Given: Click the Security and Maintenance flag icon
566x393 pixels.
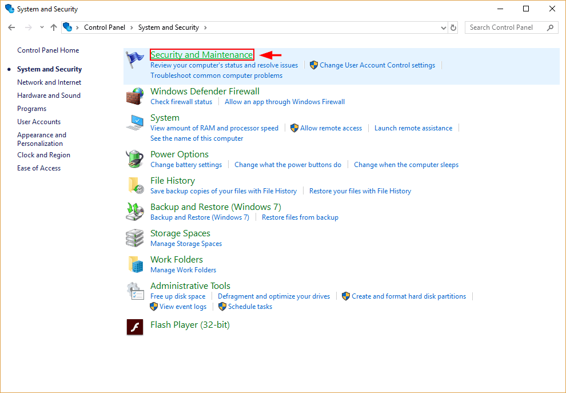Looking at the screenshot, I should coord(135,60).
